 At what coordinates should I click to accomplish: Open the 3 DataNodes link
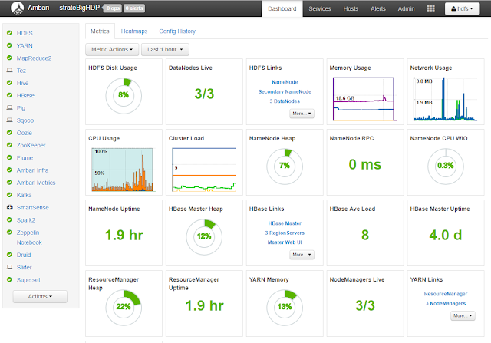click(285, 101)
